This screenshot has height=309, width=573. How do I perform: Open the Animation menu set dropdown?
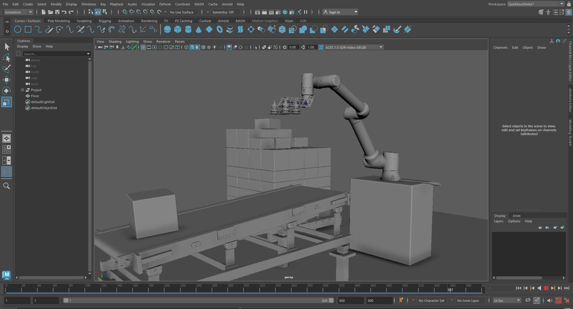pyautogui.click(x=19, y=12)
